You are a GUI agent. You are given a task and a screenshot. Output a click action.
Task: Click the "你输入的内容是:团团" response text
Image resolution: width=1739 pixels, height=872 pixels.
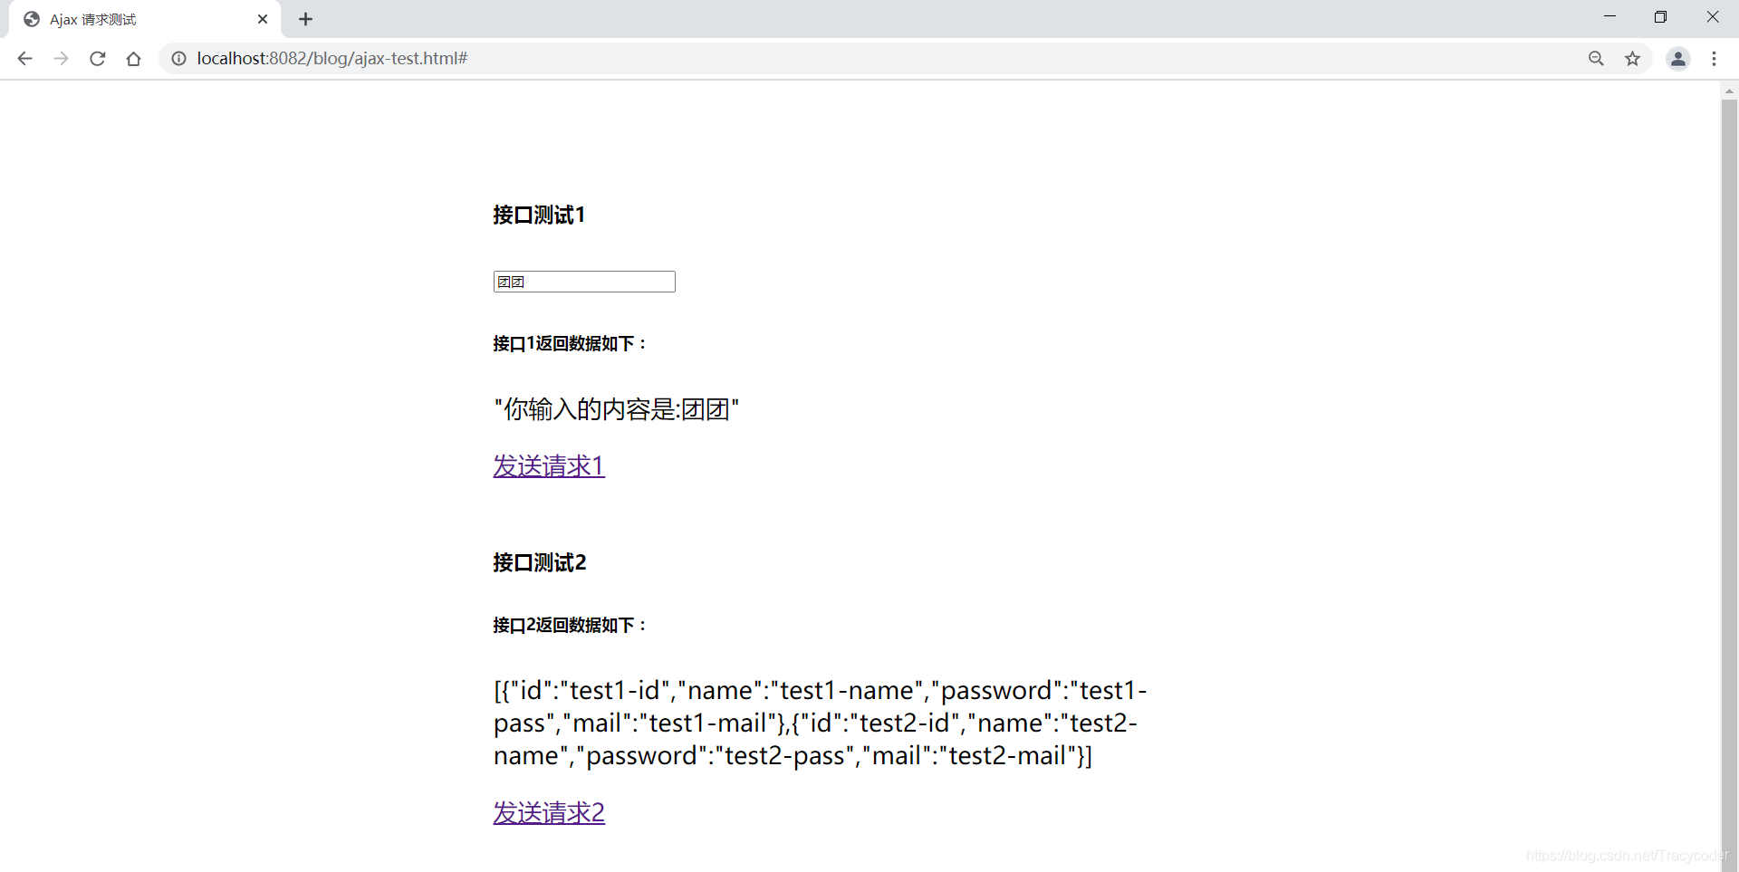point(617,409)
